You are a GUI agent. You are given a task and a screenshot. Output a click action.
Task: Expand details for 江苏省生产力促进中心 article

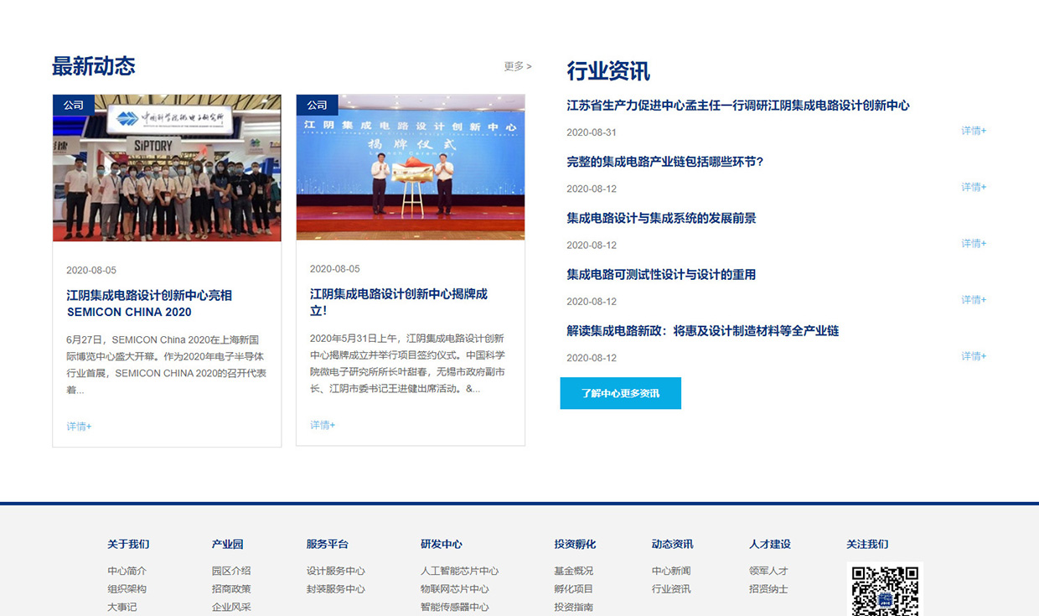click(x=972, y=132)
